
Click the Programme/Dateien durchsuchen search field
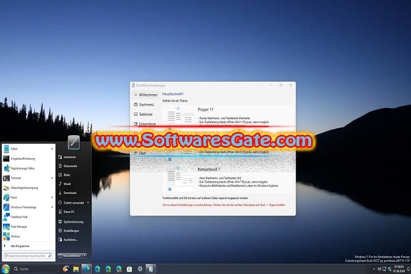(29, 256)
